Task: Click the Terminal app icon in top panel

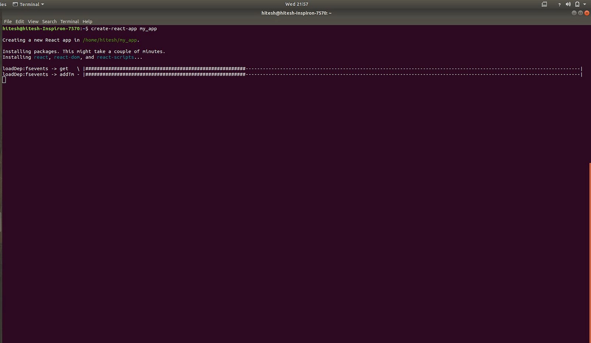Action: (x=15, y=4)
